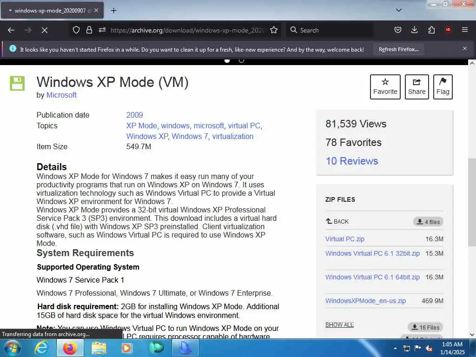The height and width of the screenshot is (357, 476).
Task: Open the Windows 7 topic link
Action: tap(190, 136)
